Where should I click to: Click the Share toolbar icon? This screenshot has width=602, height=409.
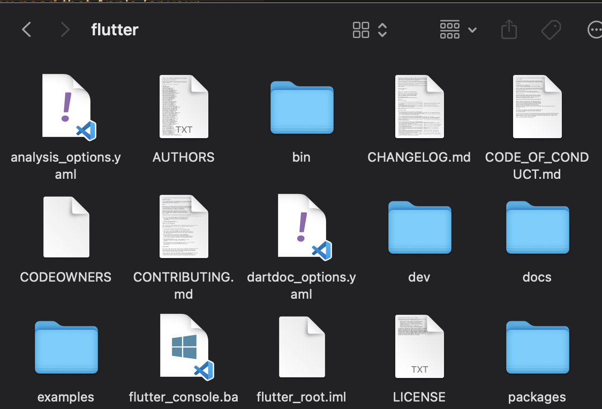click(509, 29)
